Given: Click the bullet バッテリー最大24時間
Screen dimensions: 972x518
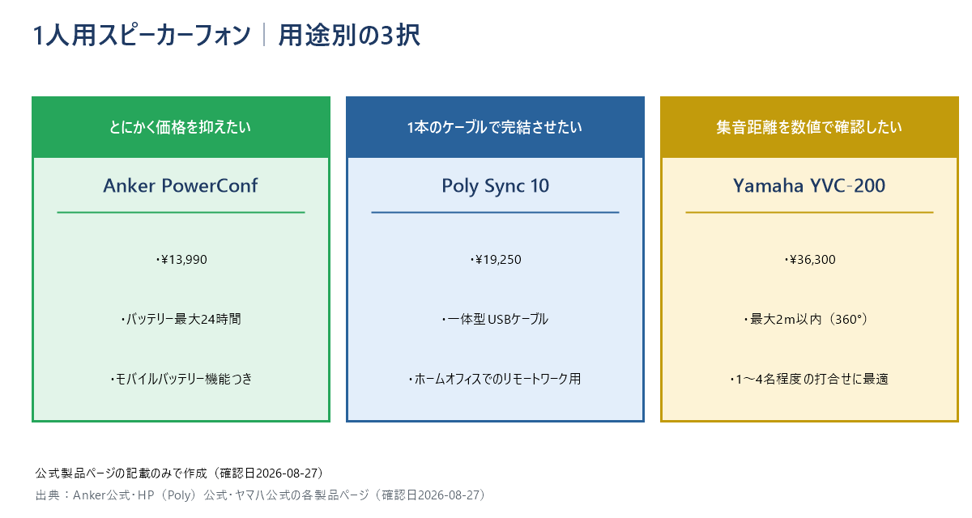Looking at the screenshot, I should pos(181,319).
